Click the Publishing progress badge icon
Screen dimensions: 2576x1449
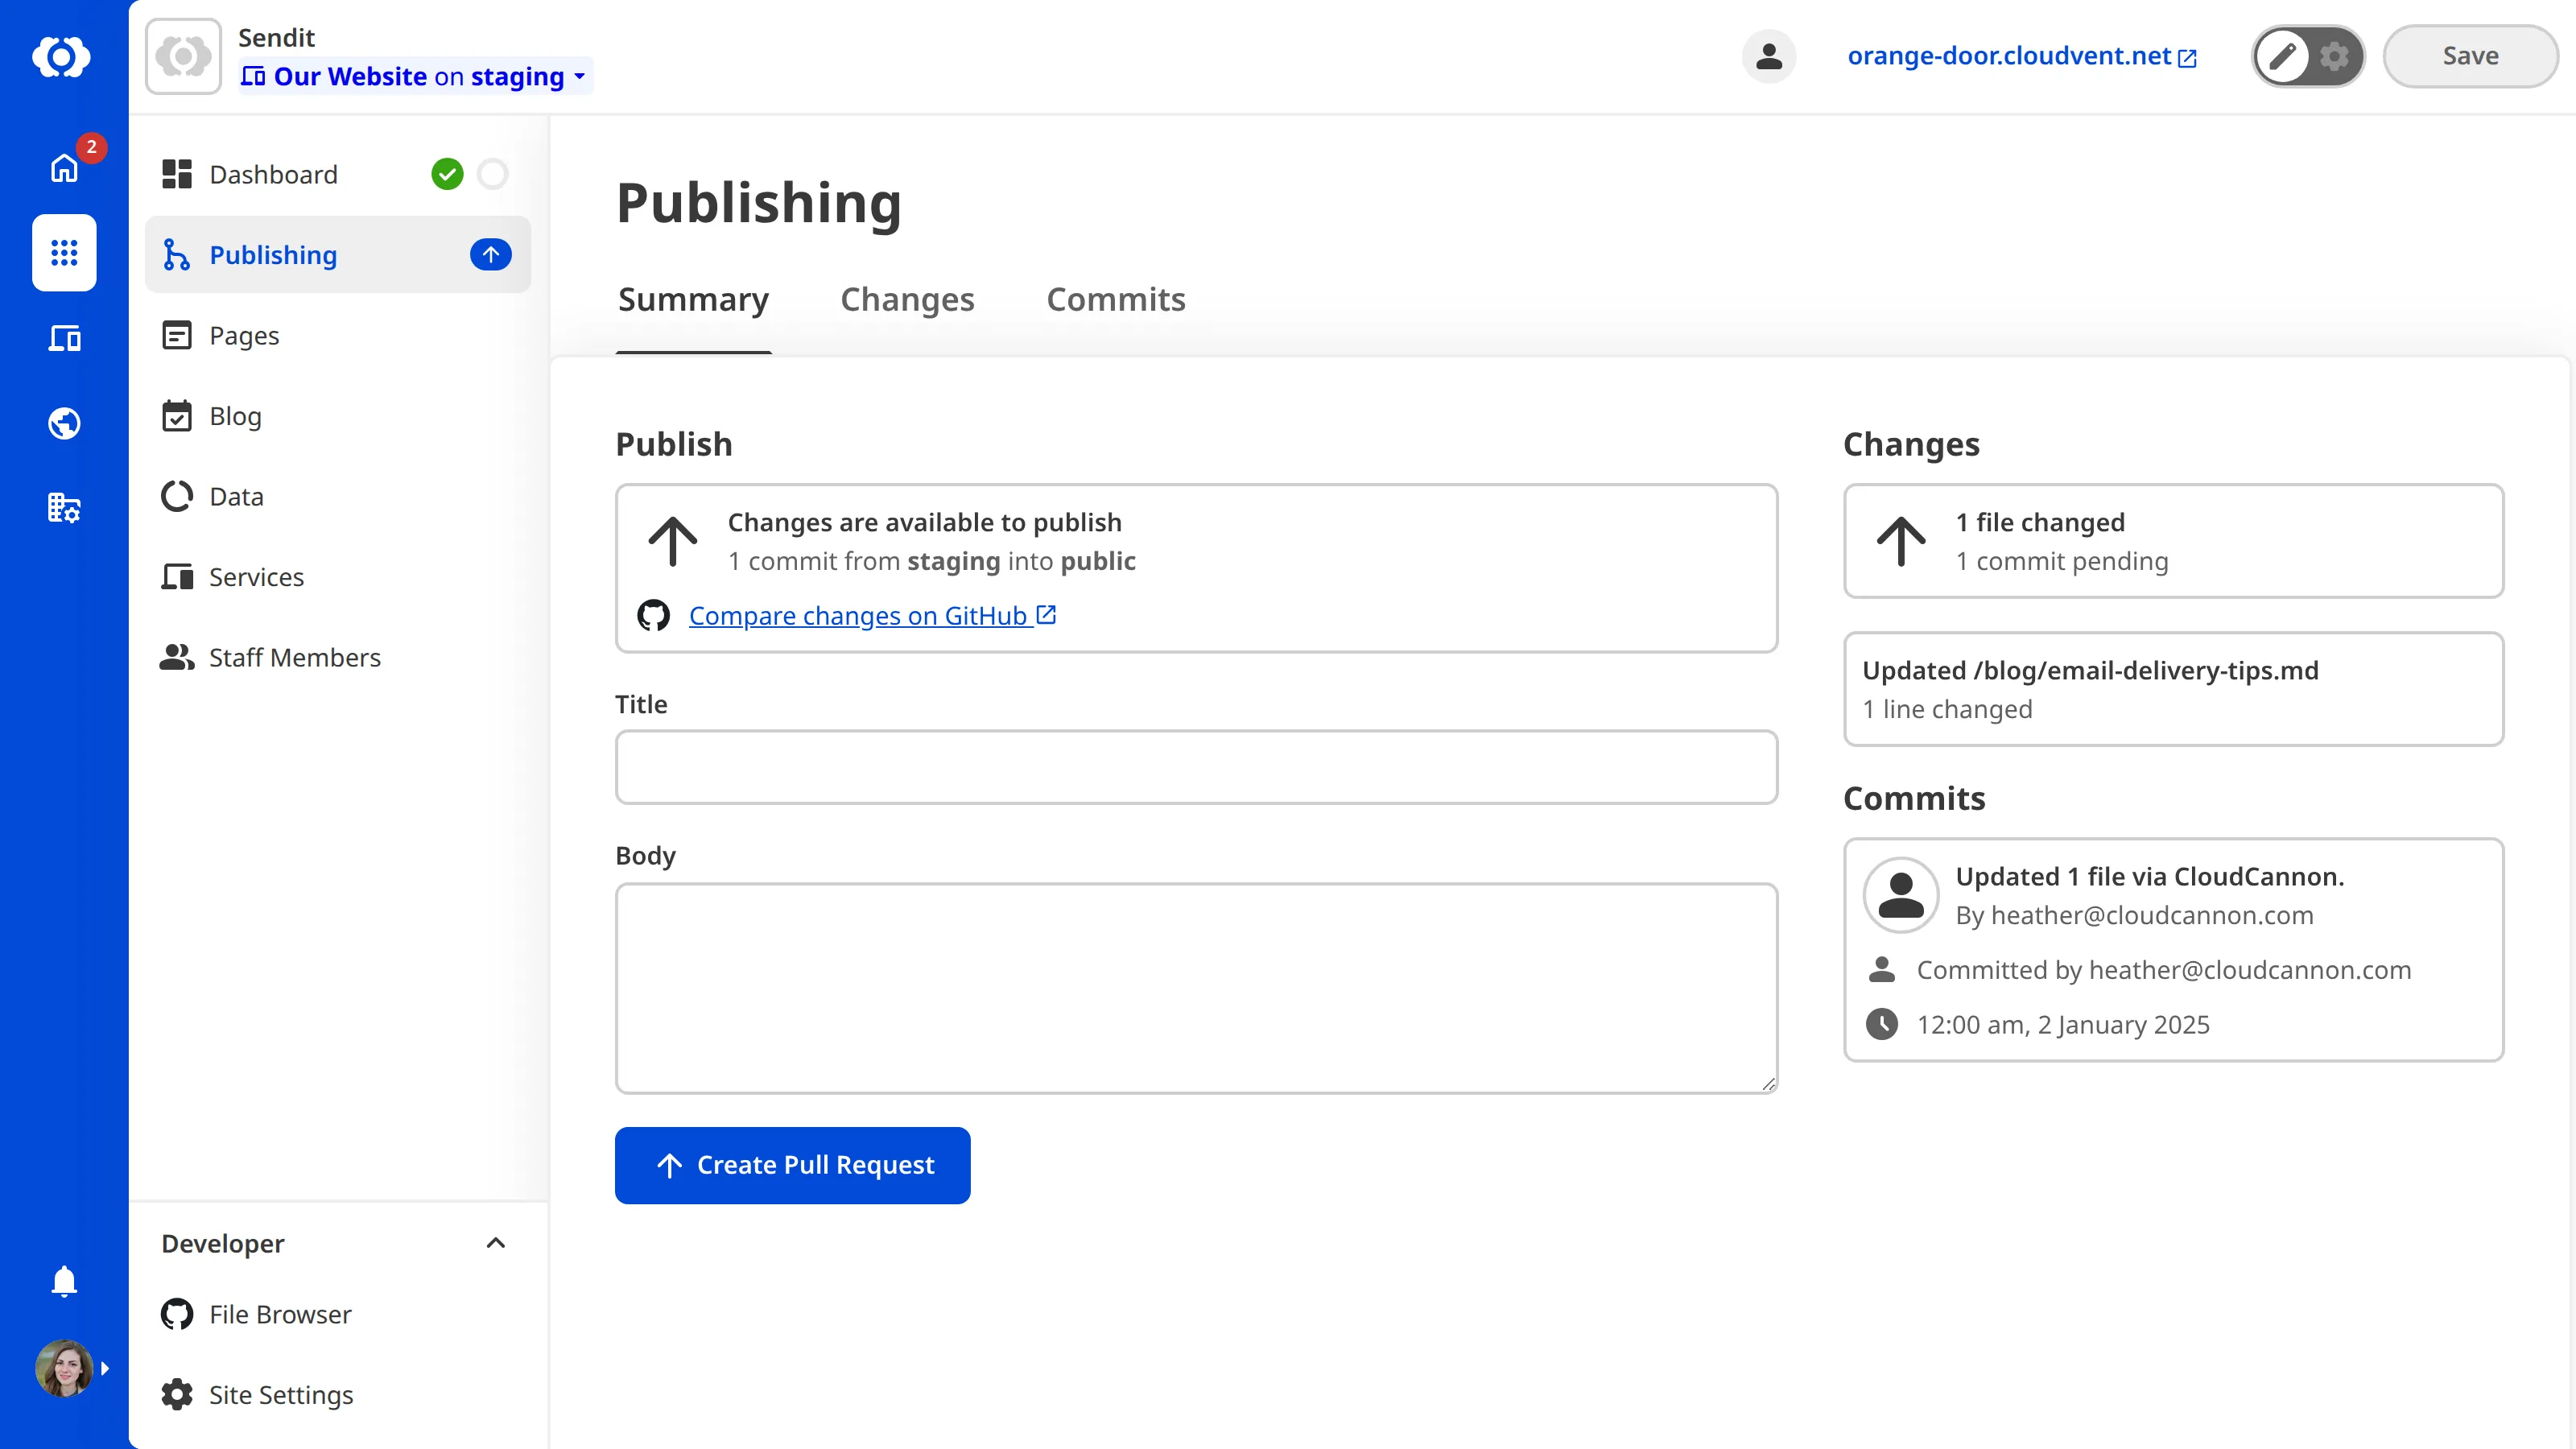(x=490, y=254)
